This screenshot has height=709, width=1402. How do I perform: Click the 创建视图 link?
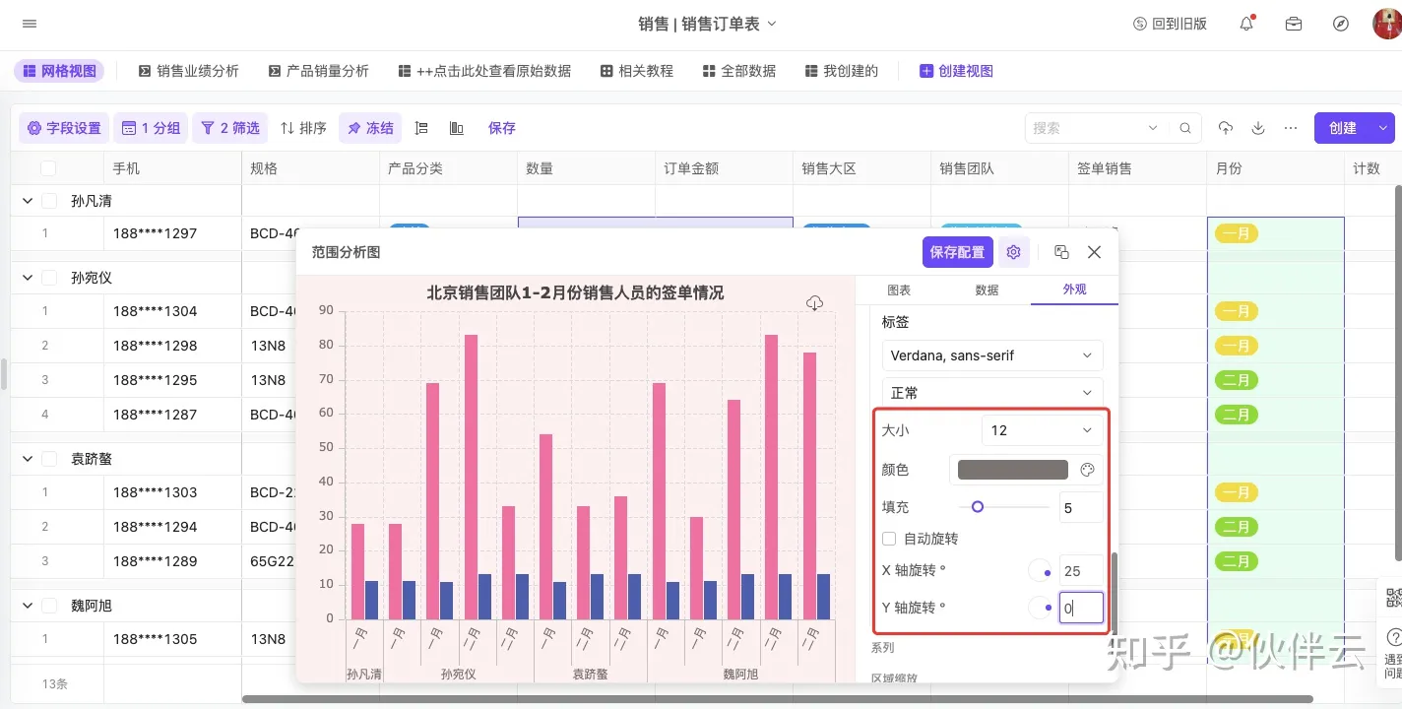[955, 71]
